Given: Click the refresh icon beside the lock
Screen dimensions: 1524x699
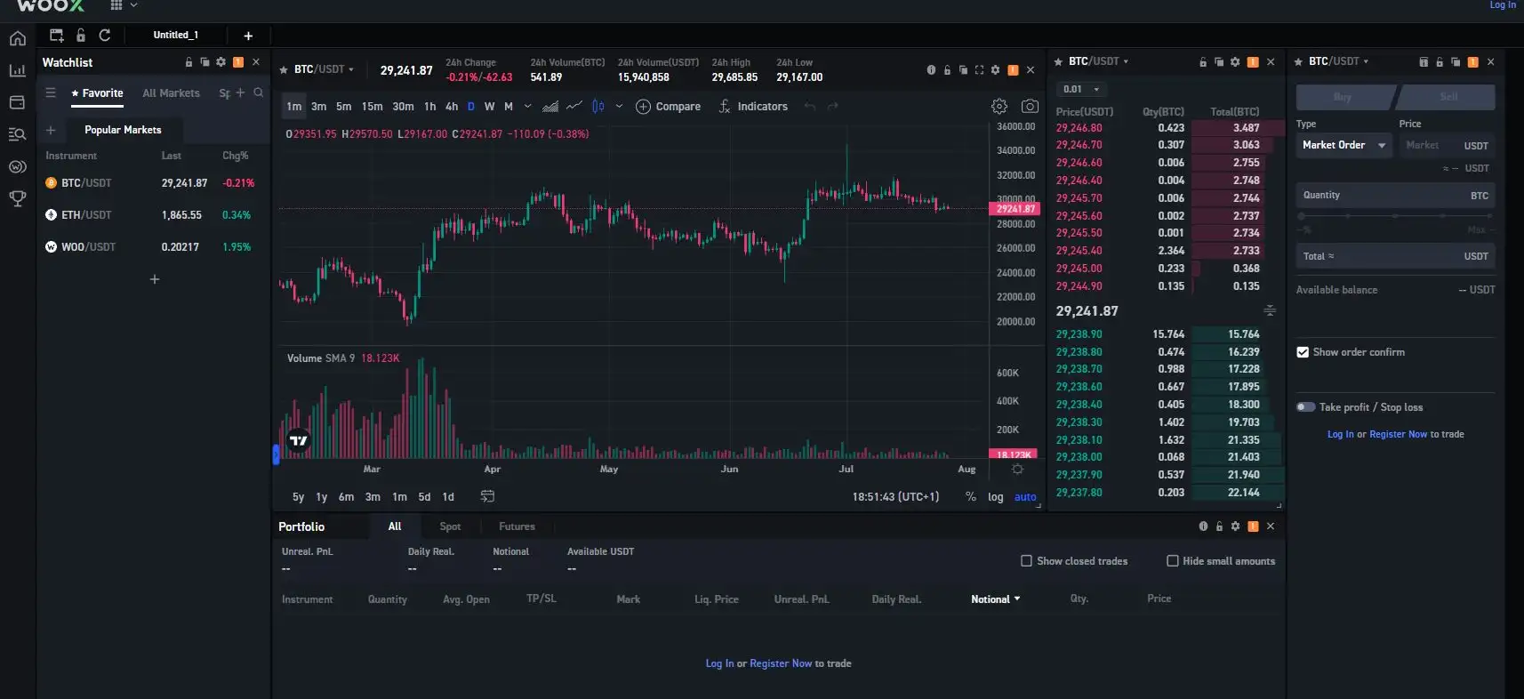Looking at the screenshot, I should coord(105,36).
